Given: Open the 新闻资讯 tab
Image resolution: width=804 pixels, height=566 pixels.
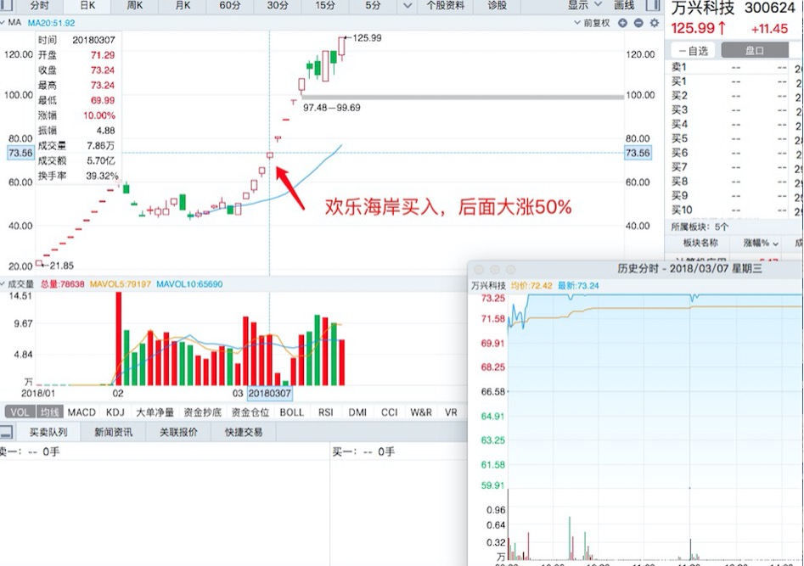Looking at the screenshot, I should tap(113, 432).
